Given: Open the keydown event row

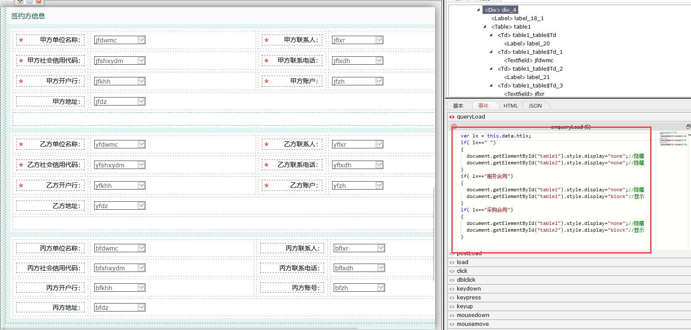Looking at the screenshot, I should 469,289.
